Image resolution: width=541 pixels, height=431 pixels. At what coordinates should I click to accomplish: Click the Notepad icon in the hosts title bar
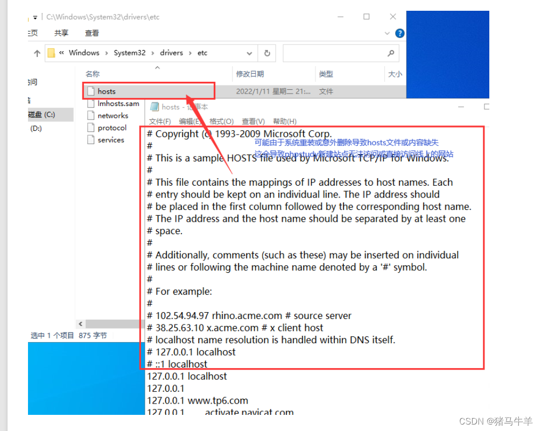click(154, 107)
